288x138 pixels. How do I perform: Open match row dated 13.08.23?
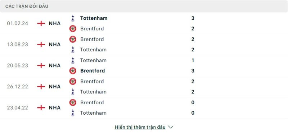click(144, 45)
